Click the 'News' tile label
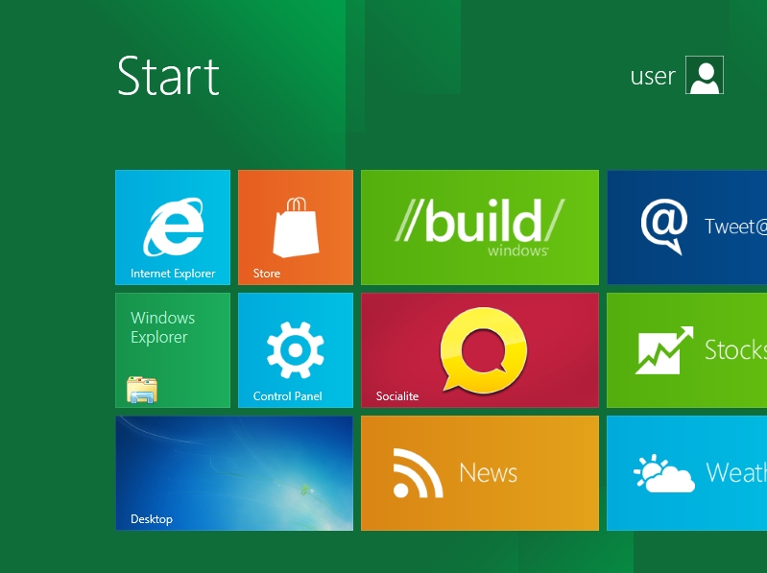The height and width of the screenshot is (573, 767). tap(489, 473)
